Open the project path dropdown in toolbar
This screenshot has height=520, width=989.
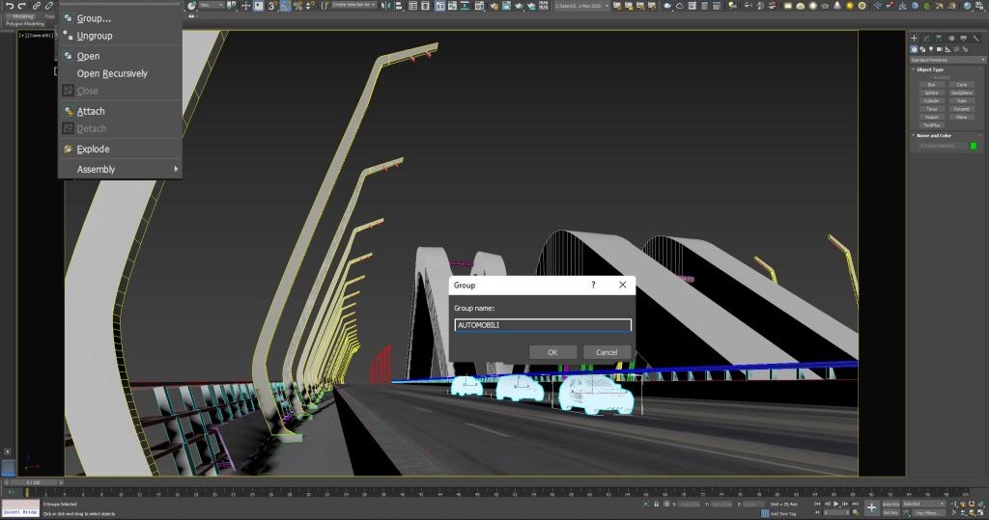click(x=582, y=6)
